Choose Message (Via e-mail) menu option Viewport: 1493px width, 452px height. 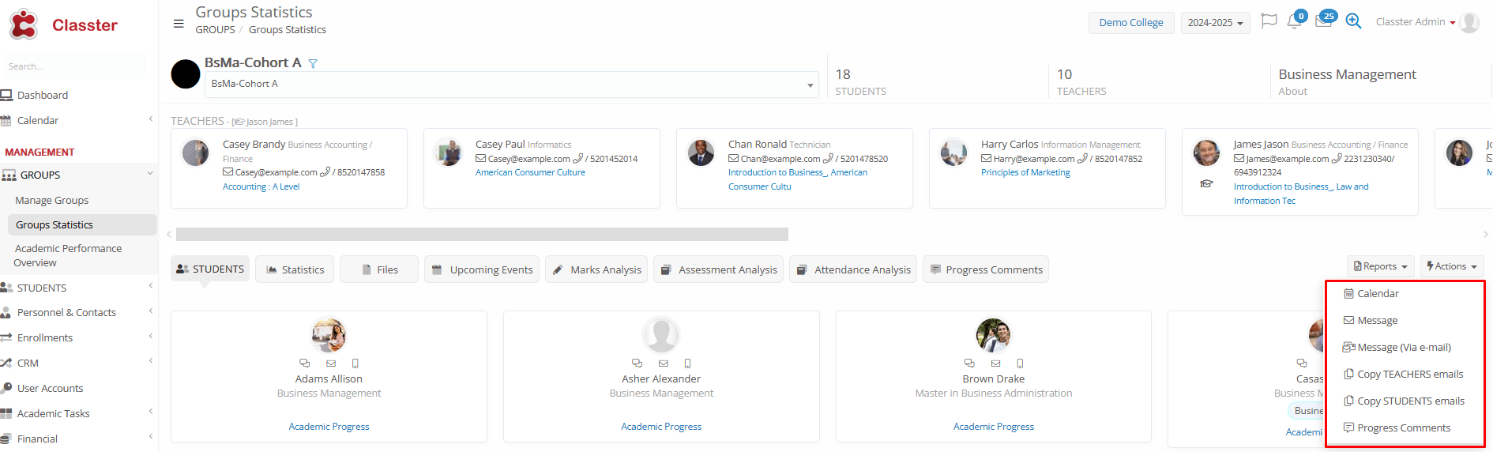(1403, 348)
